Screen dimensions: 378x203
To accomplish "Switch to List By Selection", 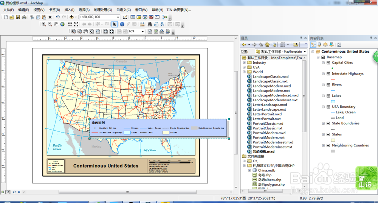I will point(332,45).
